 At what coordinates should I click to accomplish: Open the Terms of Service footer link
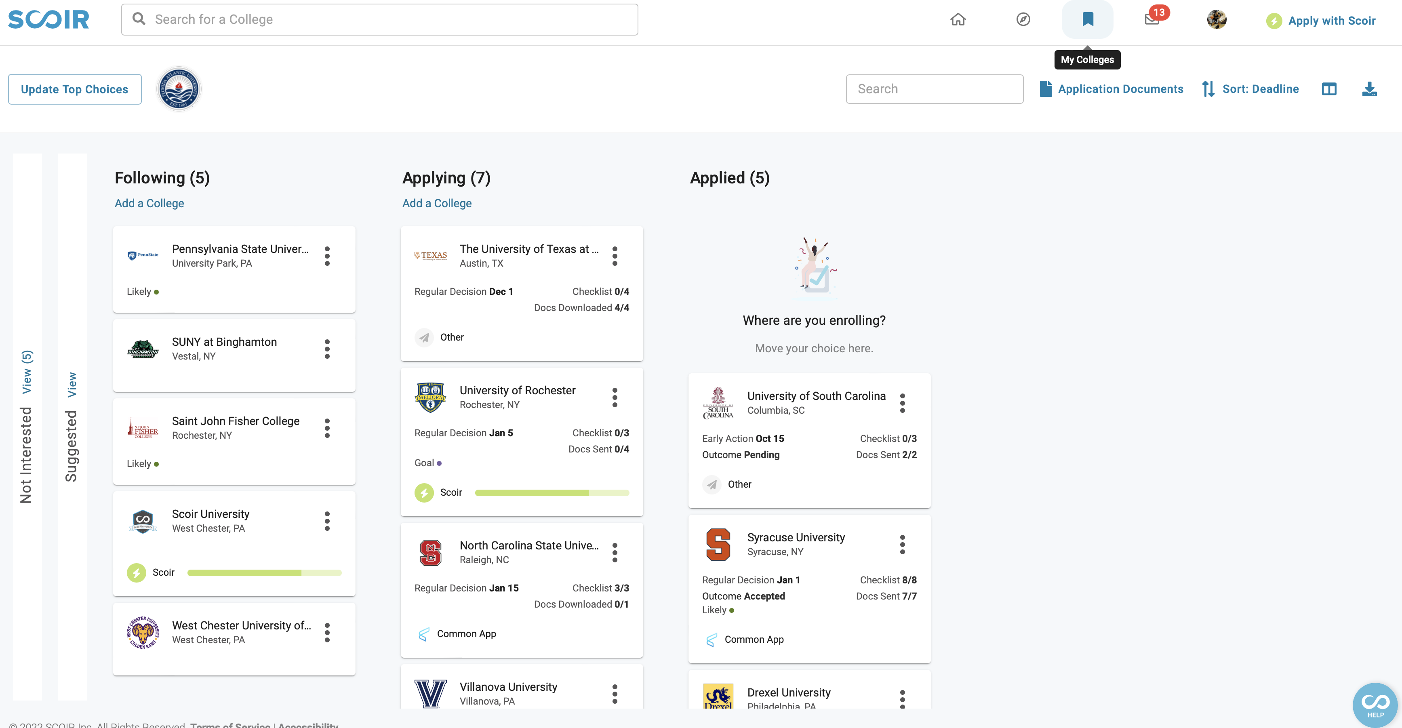tap(230, 724)
